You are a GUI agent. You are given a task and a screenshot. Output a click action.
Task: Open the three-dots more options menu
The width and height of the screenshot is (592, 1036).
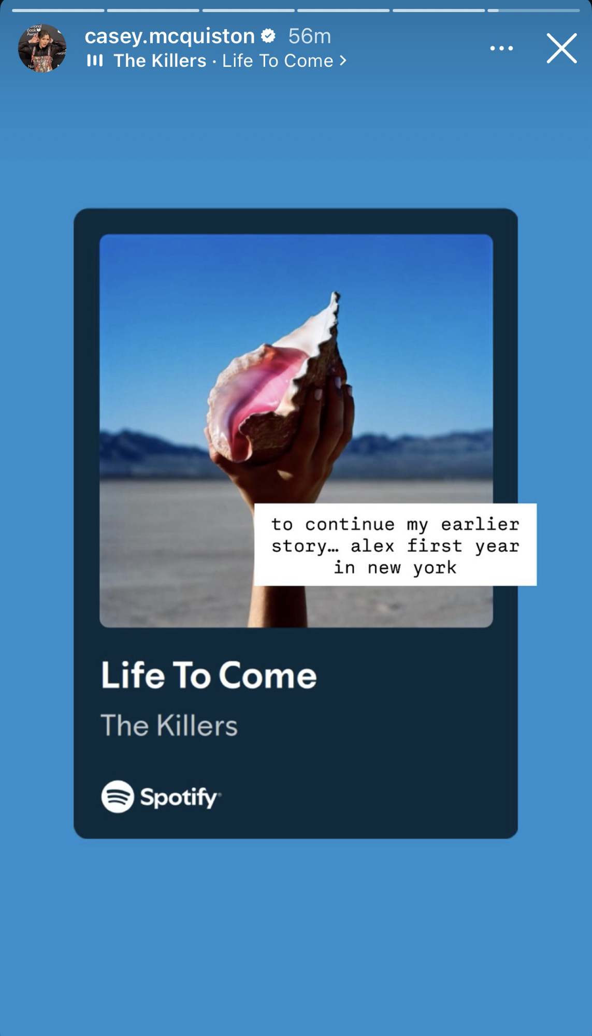501,48
